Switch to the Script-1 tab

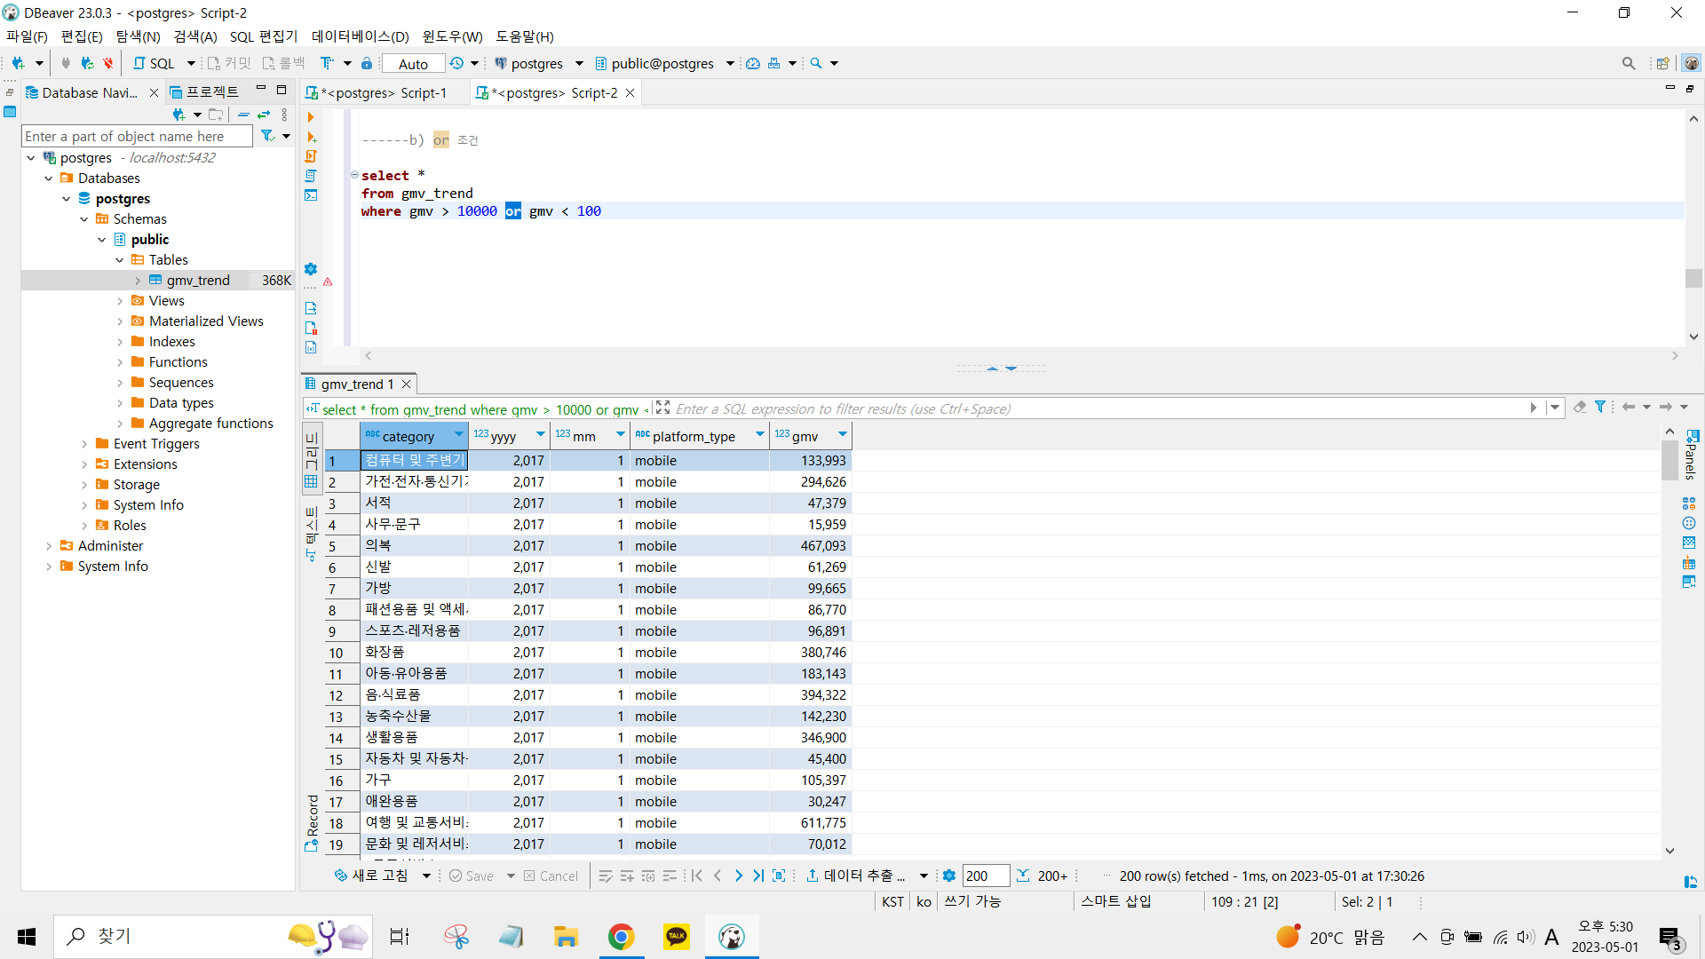[x=384, y=92]
